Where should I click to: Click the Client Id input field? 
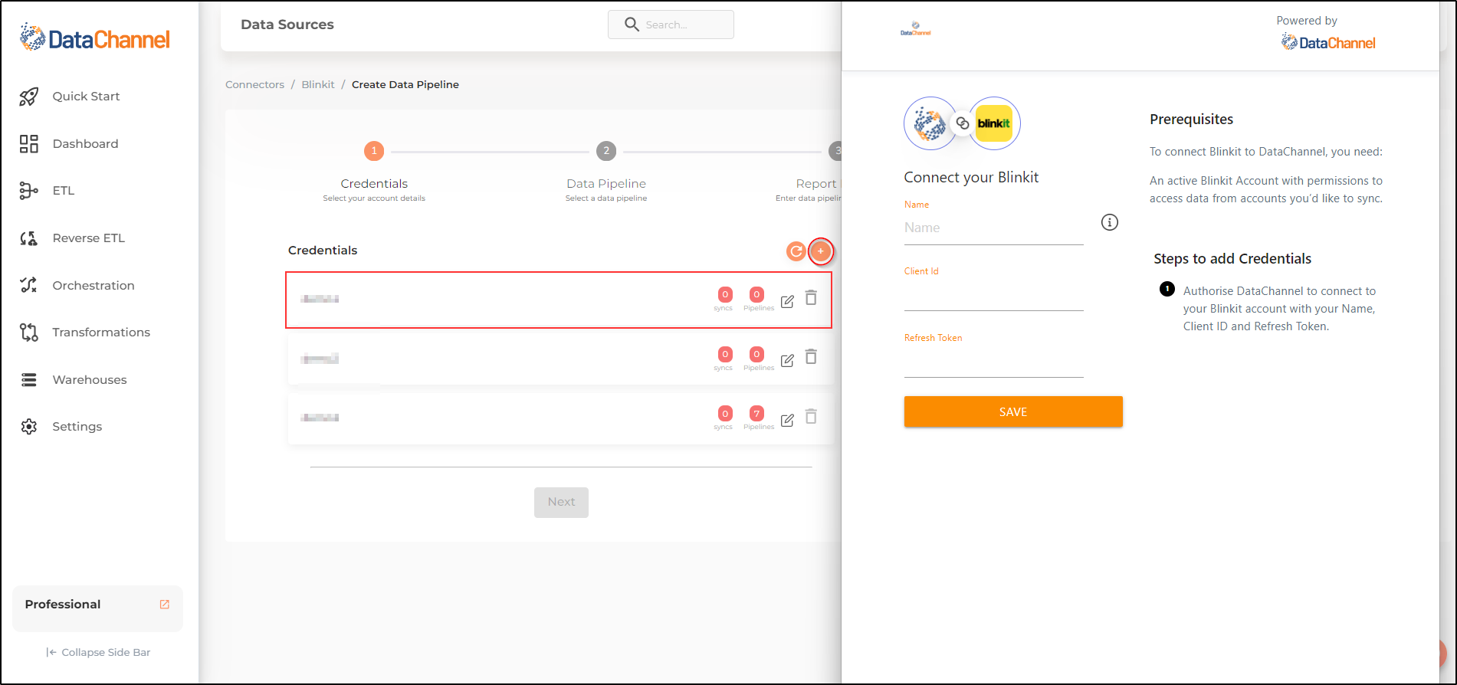(x=994, y=295)
